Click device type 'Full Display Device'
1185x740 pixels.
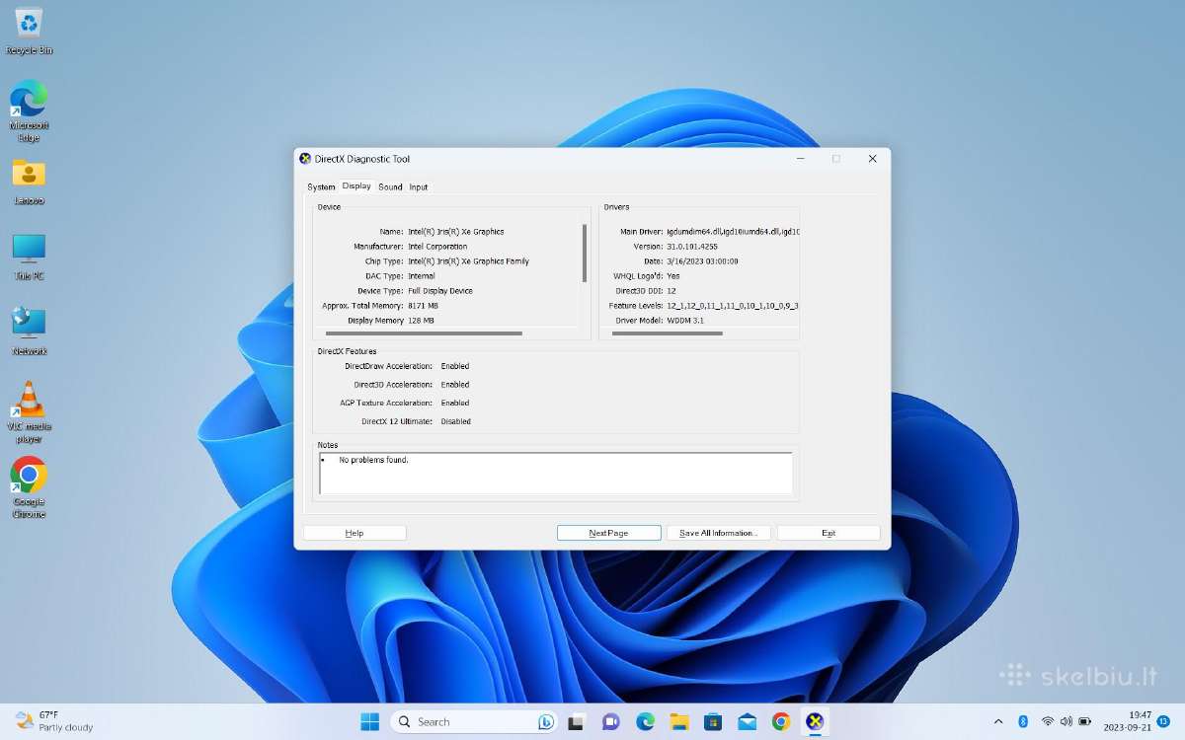(440, 291)
